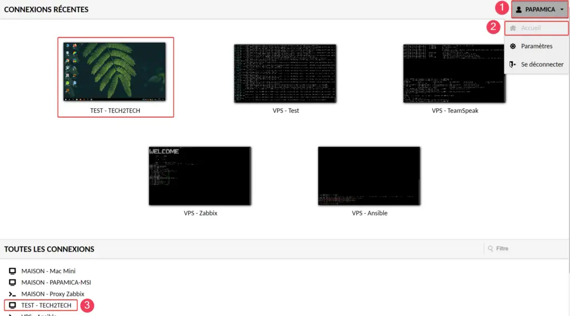Click the gear icon beside Paramètres

tap(513, 46)
